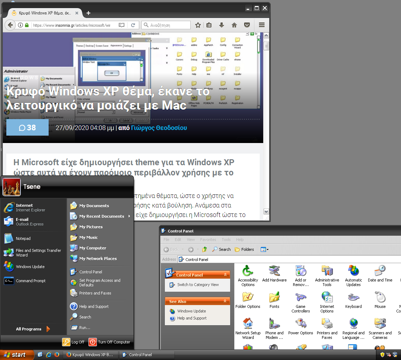Open Power Options icon
This screenshot has height=360, width=401.
coord(301,327)
